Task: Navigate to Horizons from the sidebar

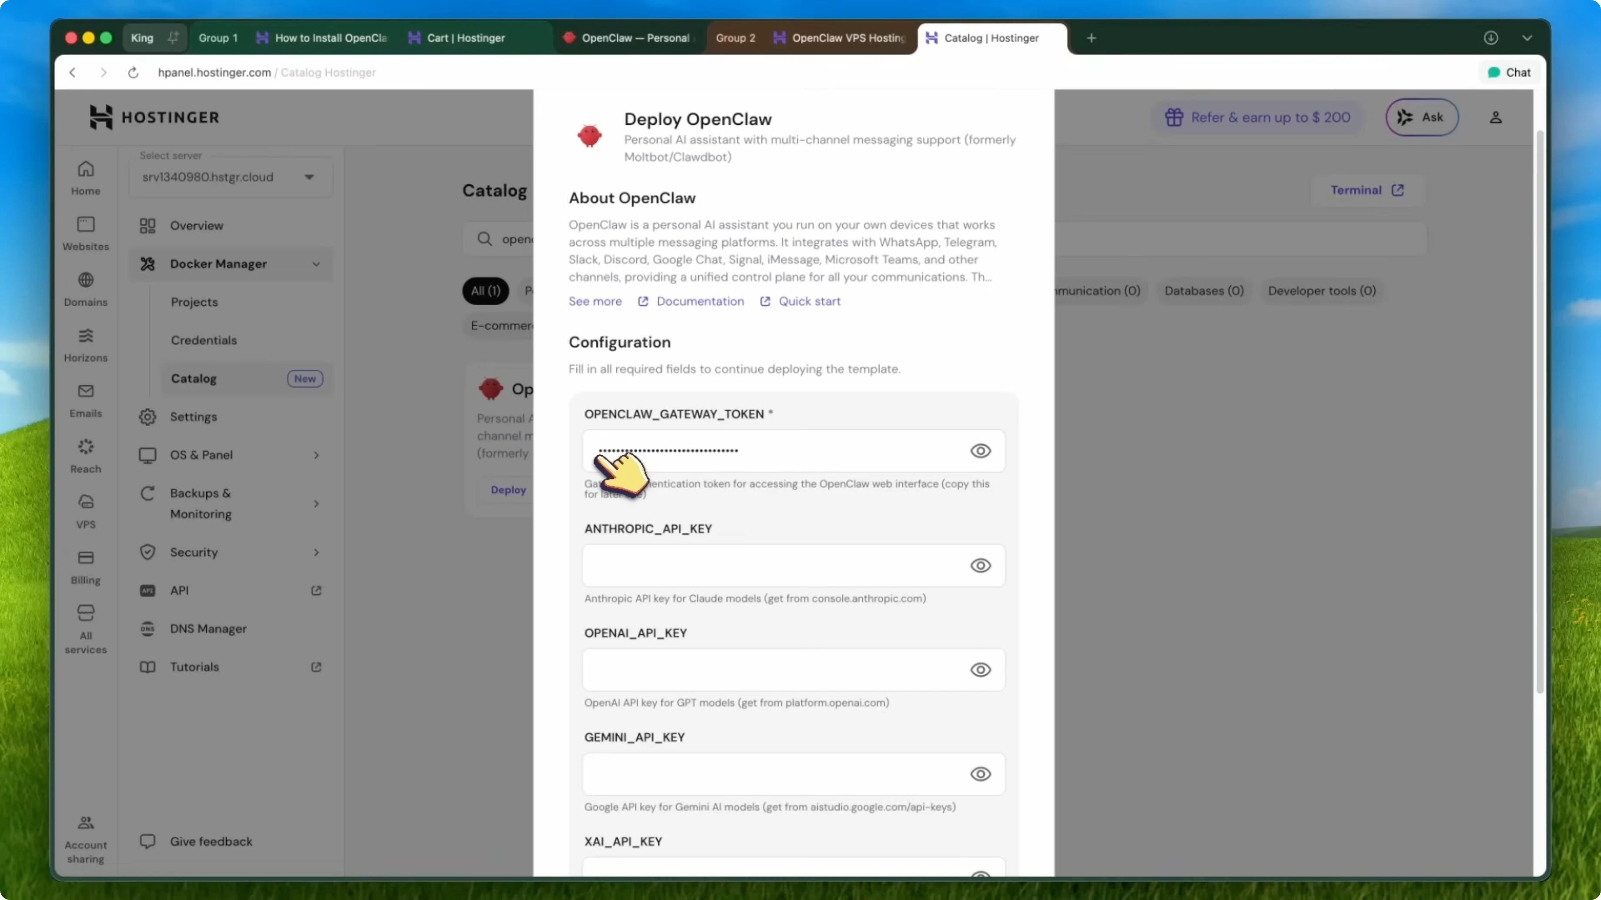Action: pyautogui.click(x=85, y=345)
